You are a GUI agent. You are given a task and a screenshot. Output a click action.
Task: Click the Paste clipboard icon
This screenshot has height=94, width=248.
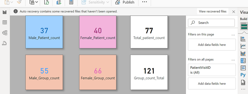pos(7,2)
